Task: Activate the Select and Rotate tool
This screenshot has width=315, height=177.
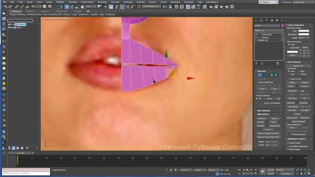Action: [72, 7]
